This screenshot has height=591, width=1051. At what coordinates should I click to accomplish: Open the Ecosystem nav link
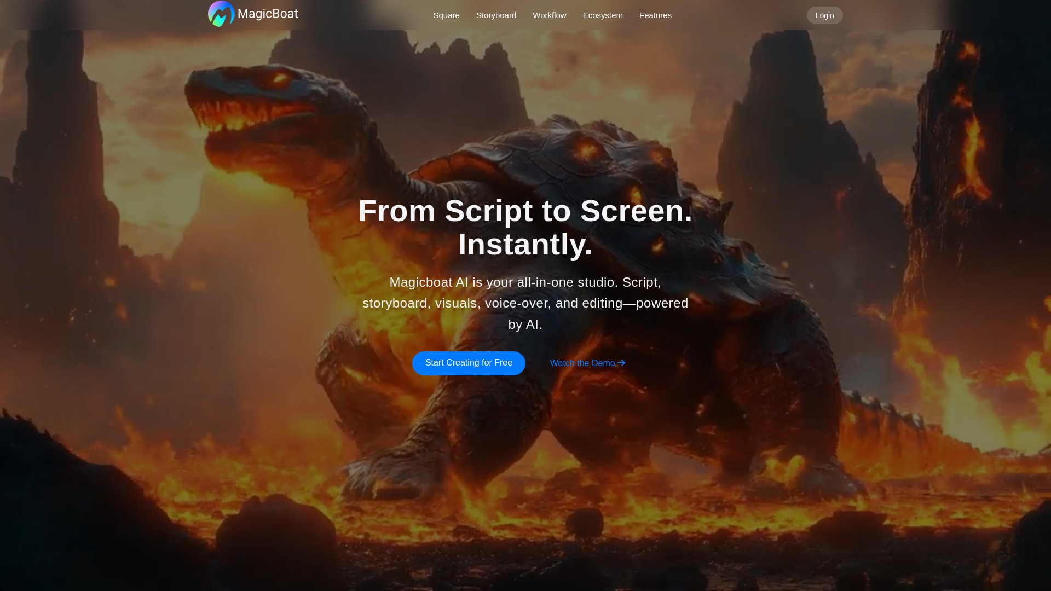(603, 15)
